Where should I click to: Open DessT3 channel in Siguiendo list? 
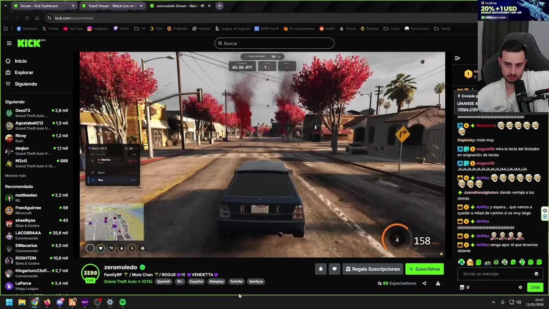(36, 113)
